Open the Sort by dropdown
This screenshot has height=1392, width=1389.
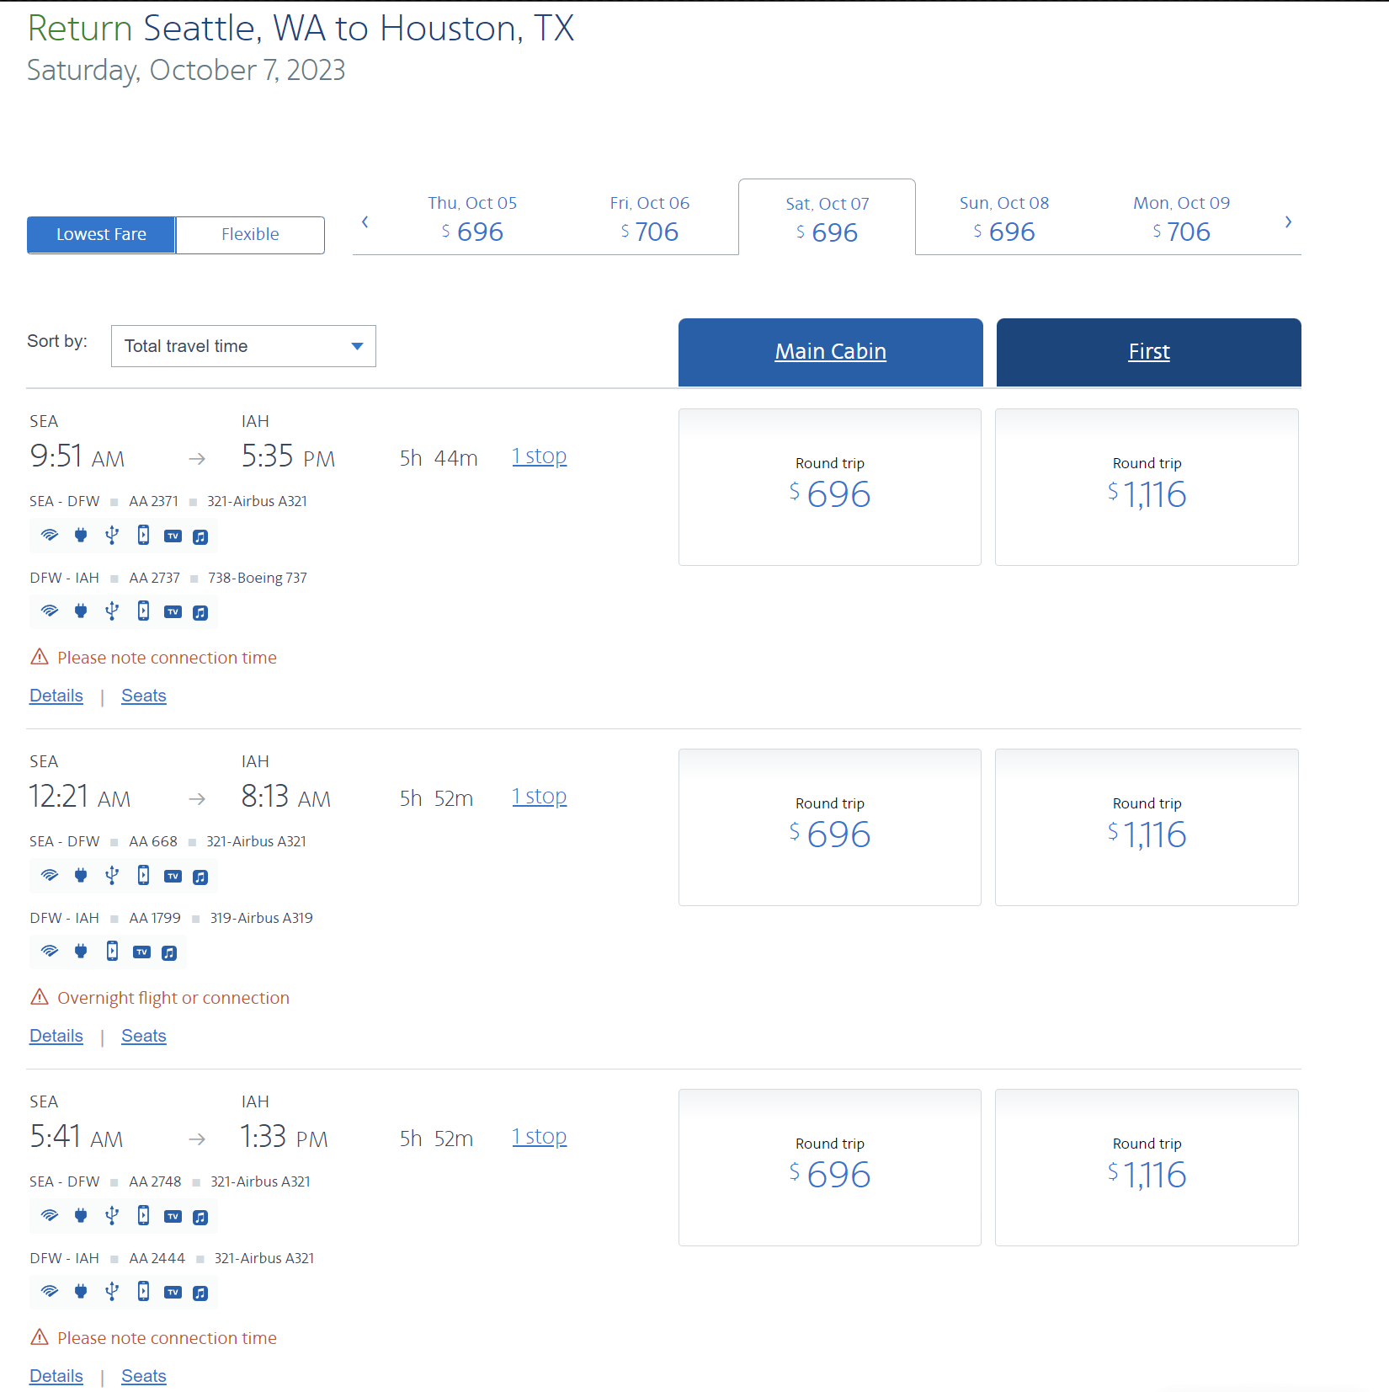[243, 346]
